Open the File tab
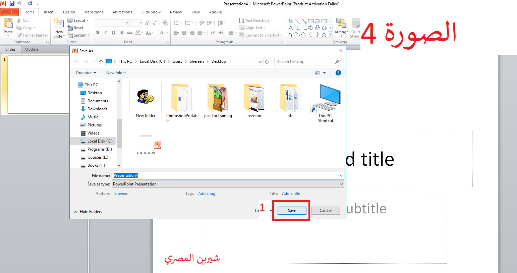 9,12
